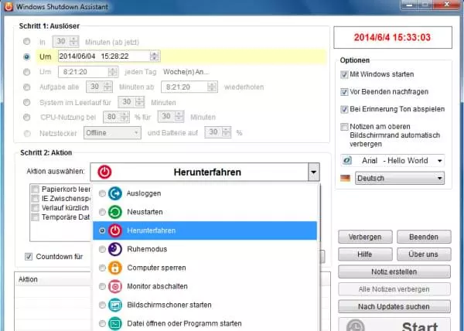Choose Monitor abschalten from the action list
The width and height of the screenshot is (464, 331).
click(x=205, y=286)
